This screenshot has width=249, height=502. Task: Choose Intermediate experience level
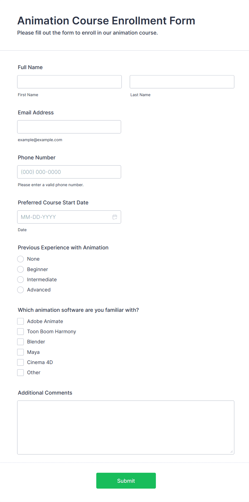(21, 280)
